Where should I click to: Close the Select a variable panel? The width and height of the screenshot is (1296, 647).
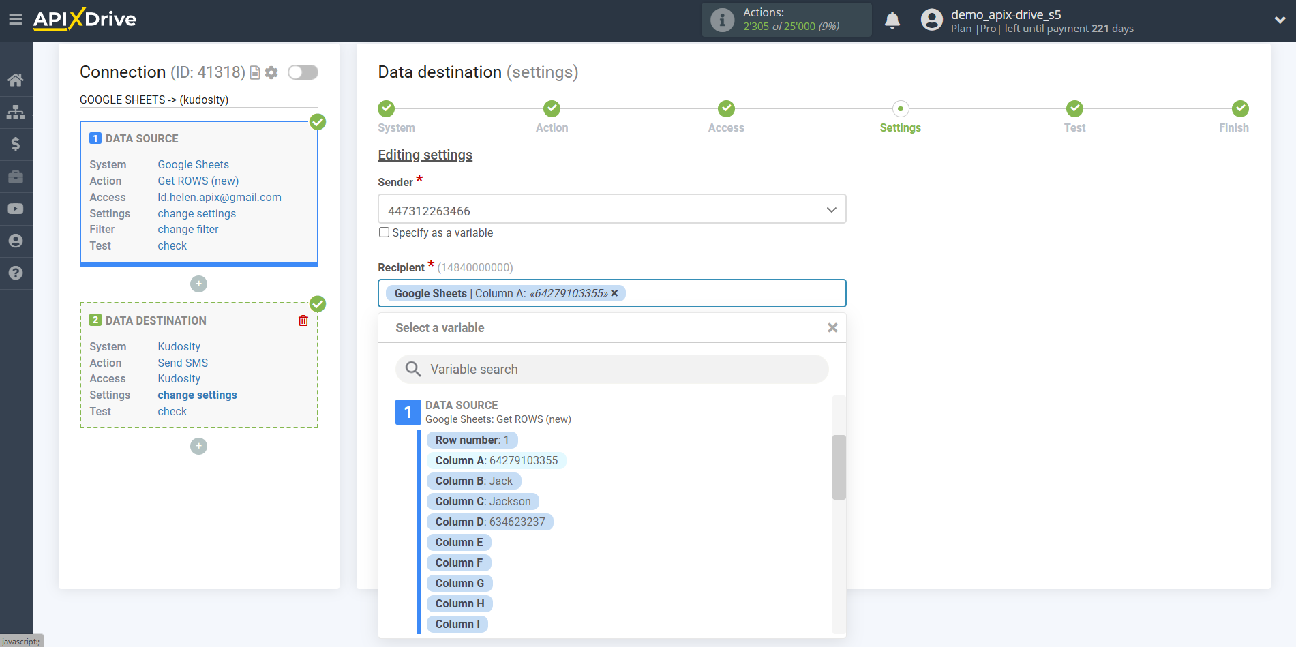click(832, 328)
